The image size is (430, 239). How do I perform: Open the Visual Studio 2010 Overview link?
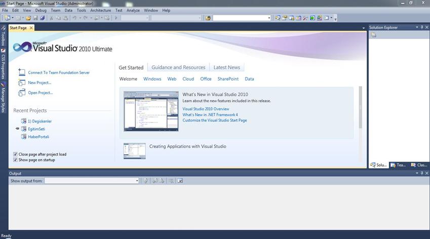[206, 109]
